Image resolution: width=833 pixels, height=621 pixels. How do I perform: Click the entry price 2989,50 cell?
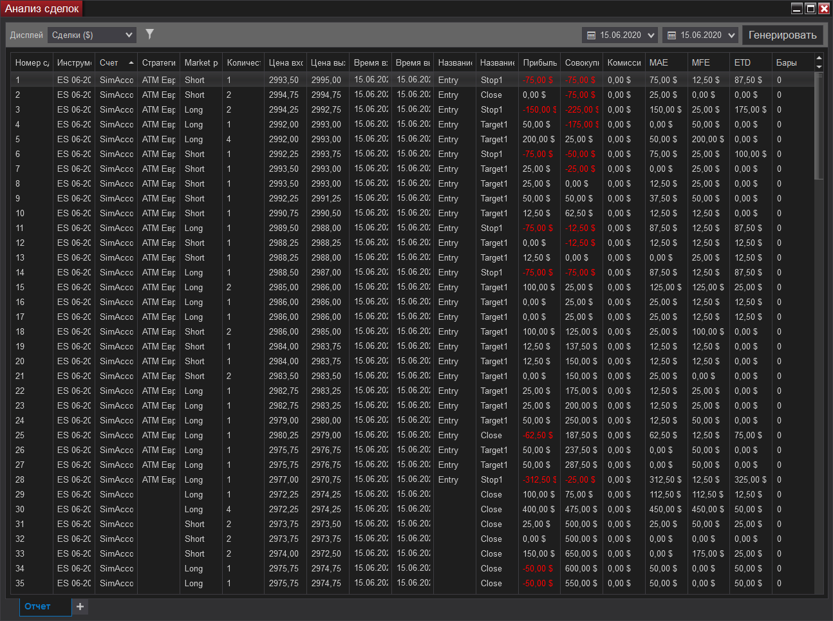(x=286, y=228)
